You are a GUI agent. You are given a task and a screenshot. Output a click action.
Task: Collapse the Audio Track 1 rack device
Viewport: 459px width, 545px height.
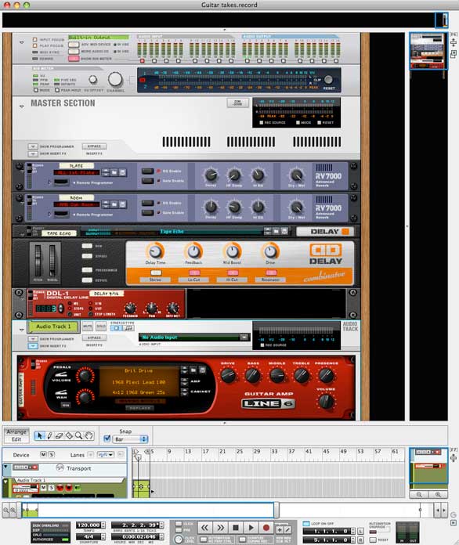click(x=22, y=330)
